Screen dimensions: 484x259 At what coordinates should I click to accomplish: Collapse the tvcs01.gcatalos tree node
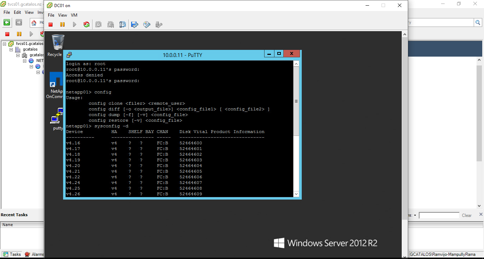tap(4, 44)
